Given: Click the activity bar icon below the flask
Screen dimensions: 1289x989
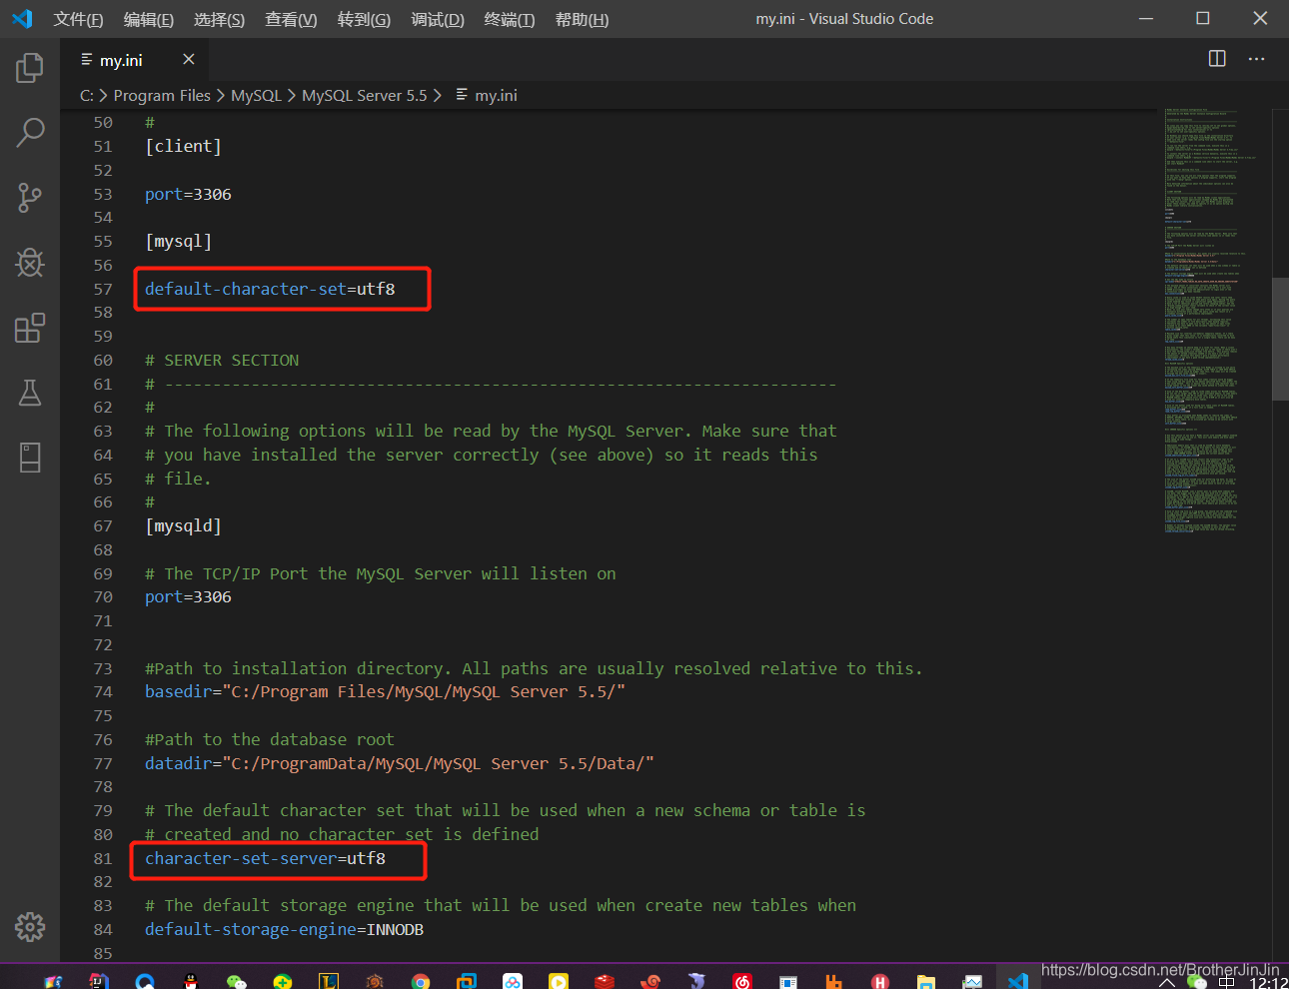Looking at the screenshot, I should tap(30, 458).
